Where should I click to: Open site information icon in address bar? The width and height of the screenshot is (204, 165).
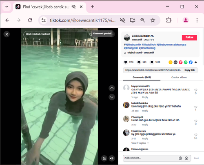(x=44, y=20)
